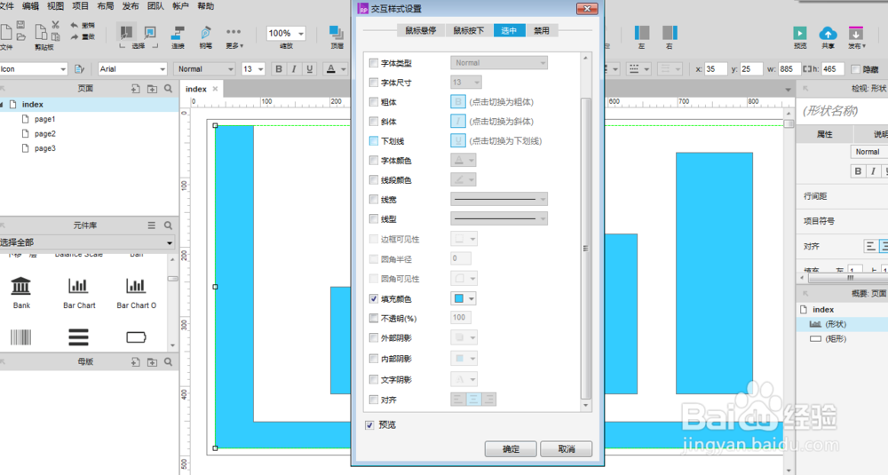Viewport: 888px width, 475px height.
Task: Toggle Bold in the format toolbar
Action: (278, 69)
